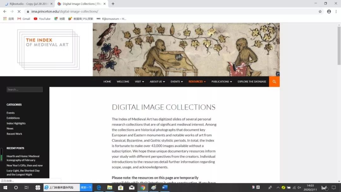Click the volume muted tray icon
Image resolution: width=341 pixels, height=192 pixels.
(299, 188)
